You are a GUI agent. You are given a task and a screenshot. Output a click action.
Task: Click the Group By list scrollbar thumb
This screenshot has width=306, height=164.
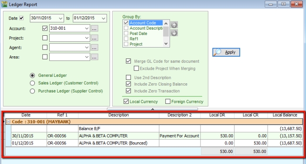coord(166,32)
